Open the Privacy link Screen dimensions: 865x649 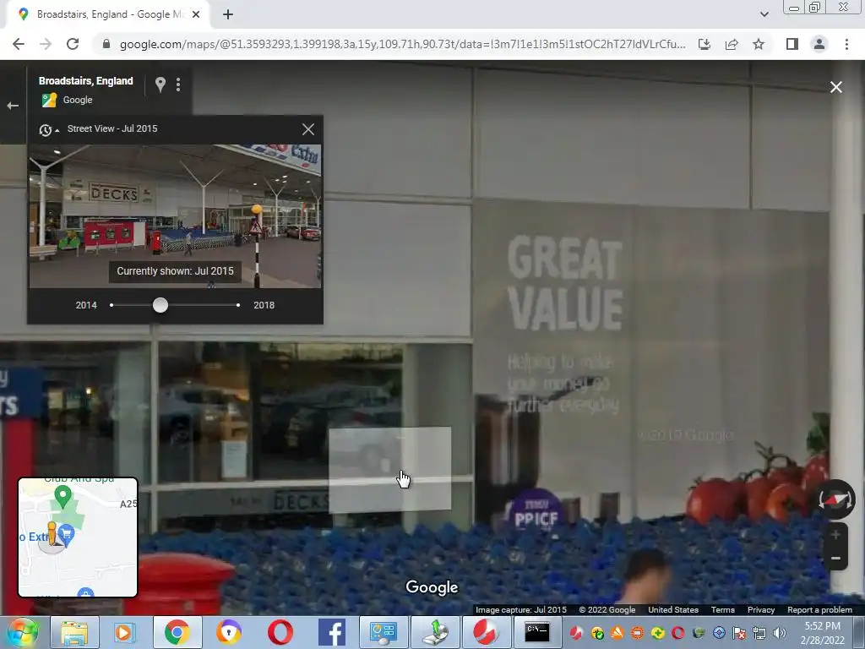coord(761,610)
